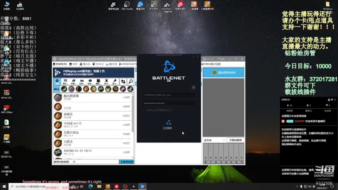Open Battle.net login settings gear
The width and height of the screenshot is (338, 190).
point(194,87)
